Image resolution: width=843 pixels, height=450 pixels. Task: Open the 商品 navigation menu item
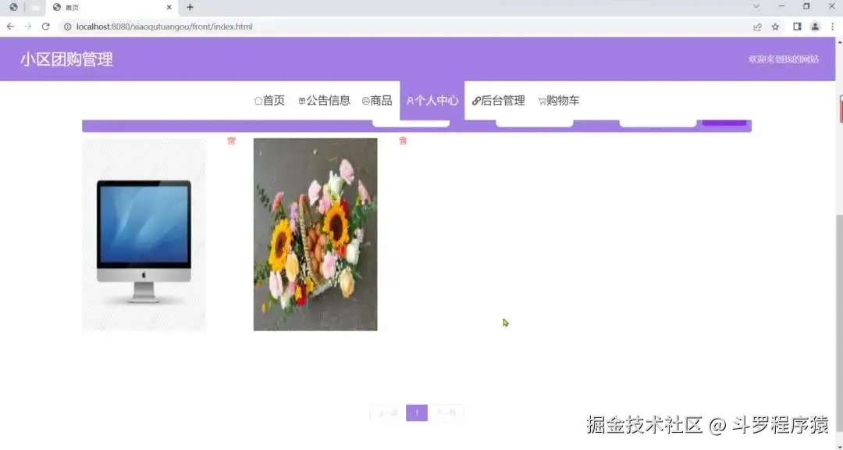tap(380, 100)
